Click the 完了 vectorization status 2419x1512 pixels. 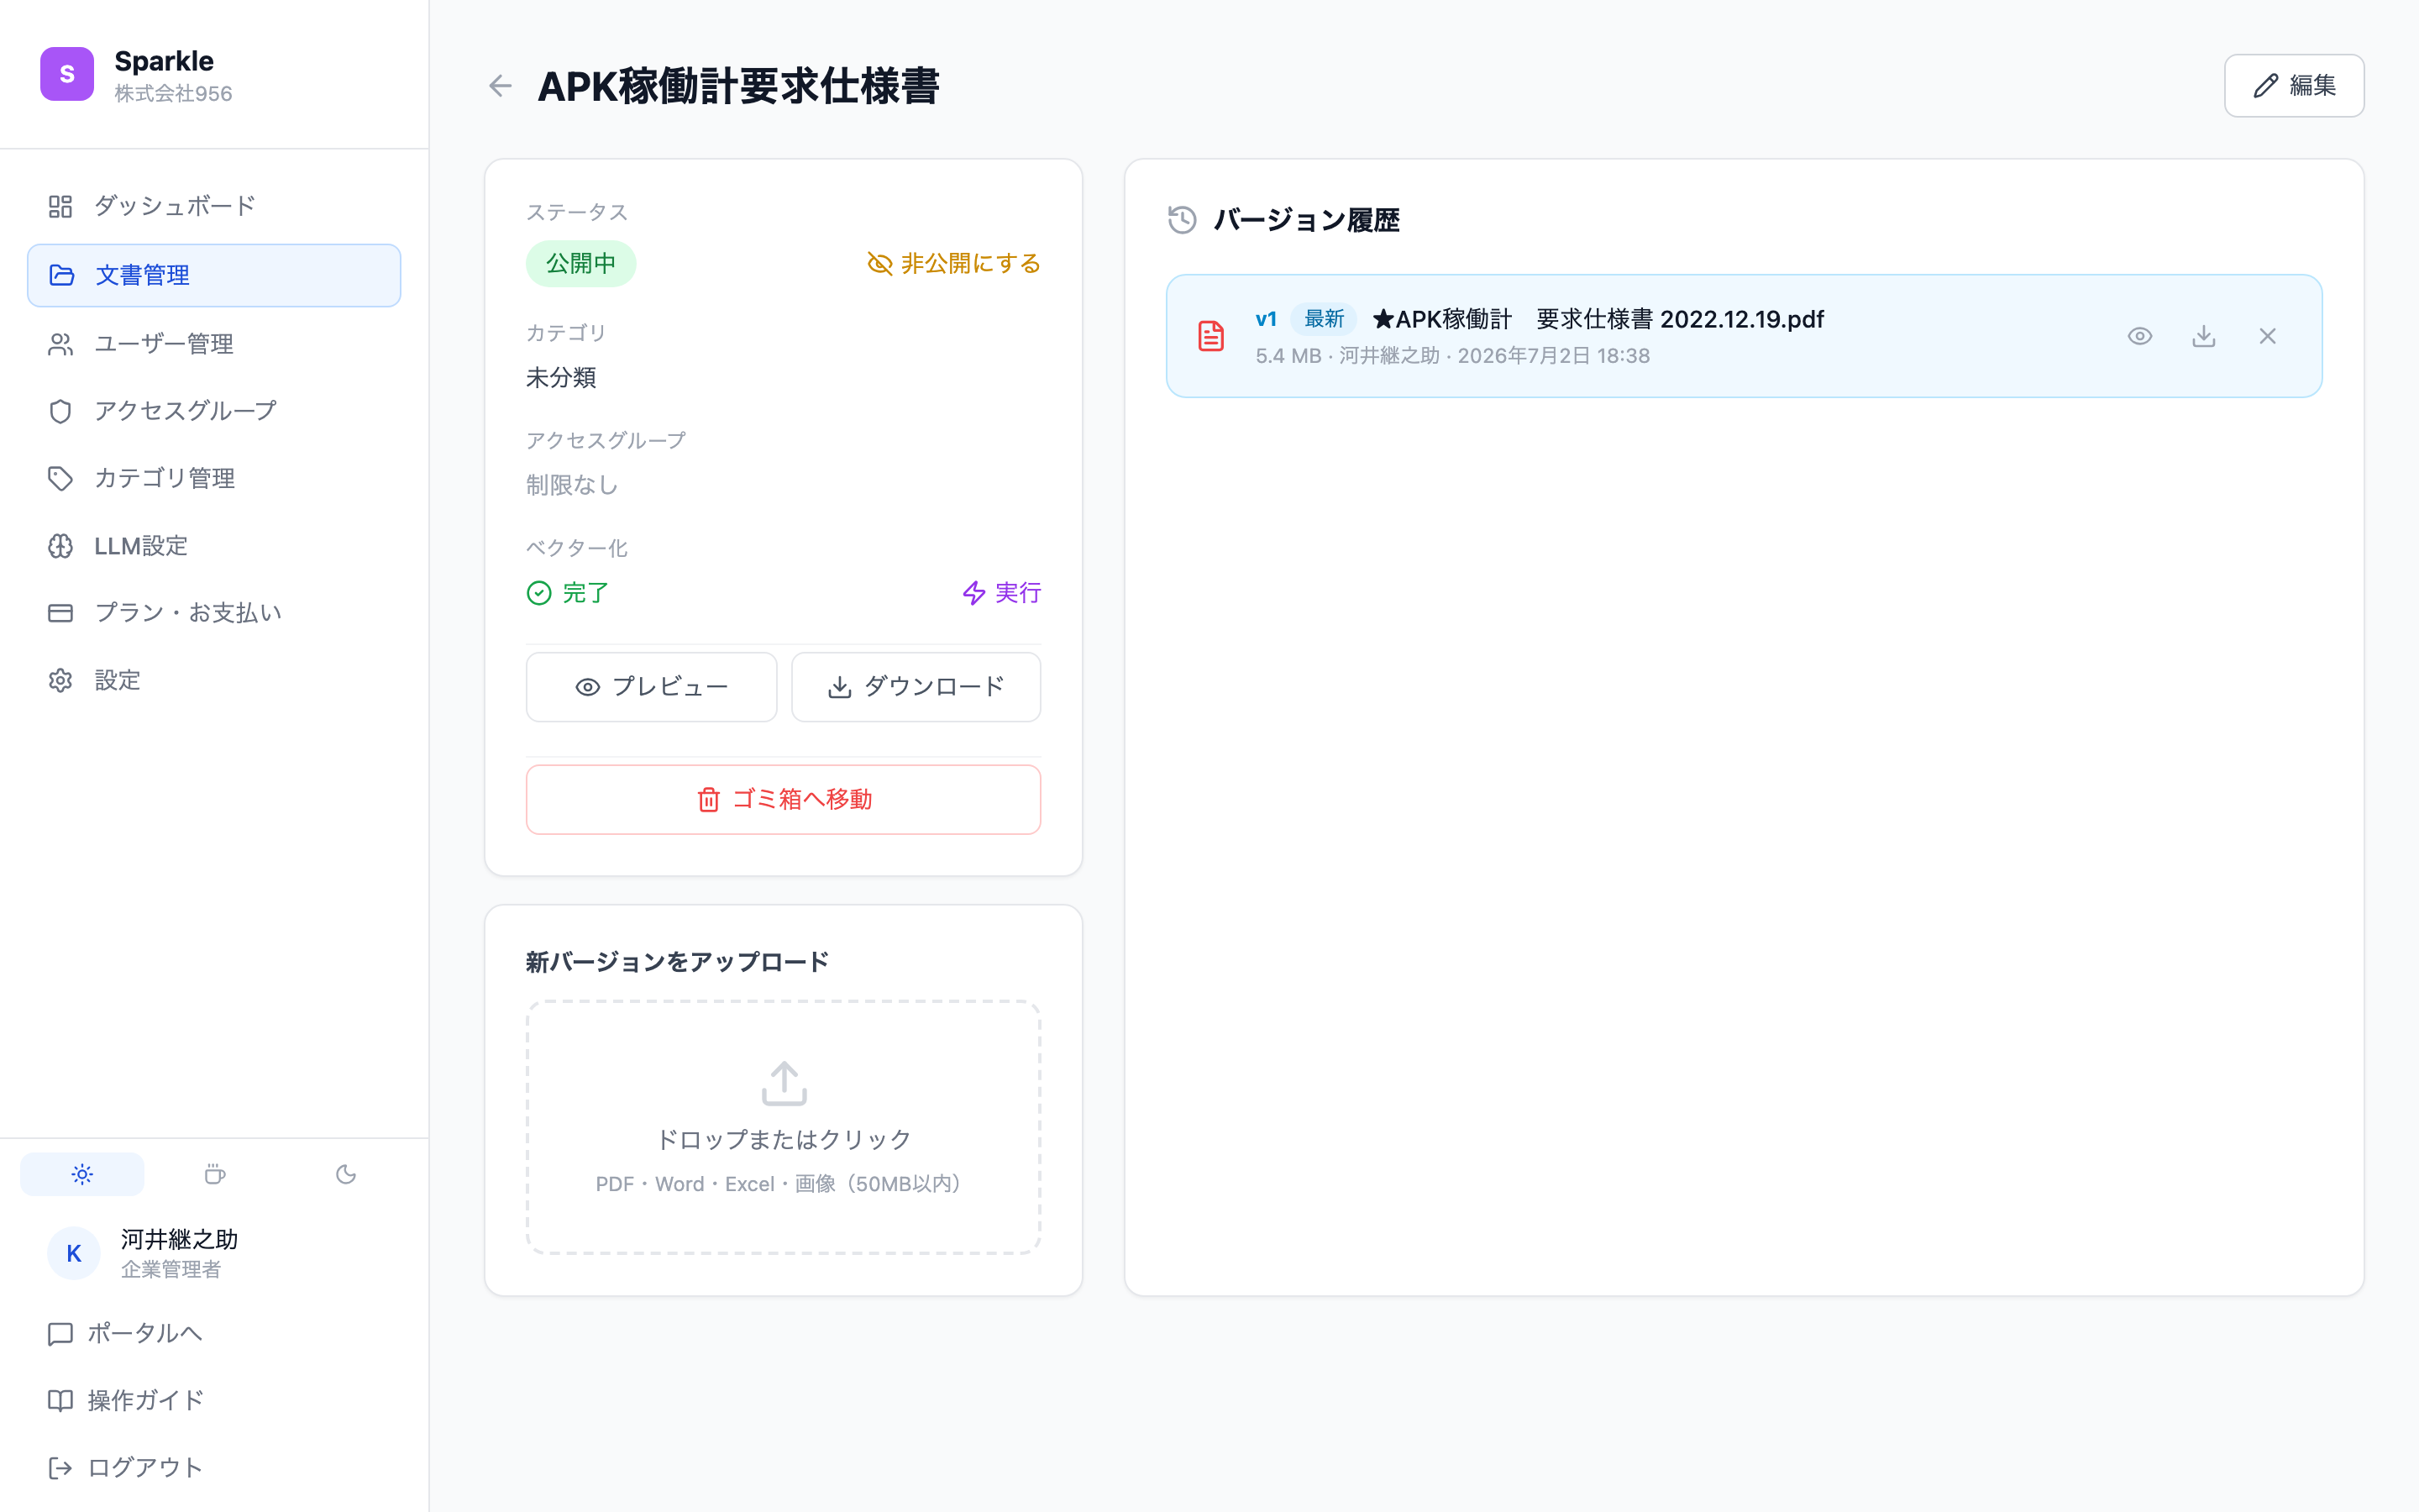[568, 593]
